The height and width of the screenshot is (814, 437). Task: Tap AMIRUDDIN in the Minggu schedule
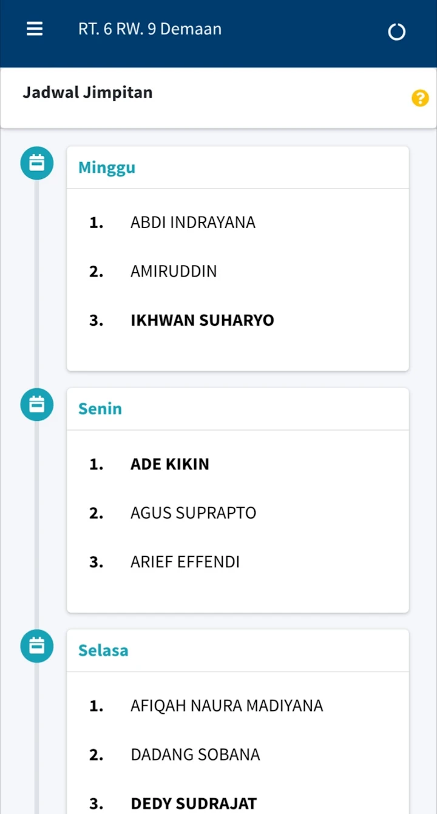174,271
